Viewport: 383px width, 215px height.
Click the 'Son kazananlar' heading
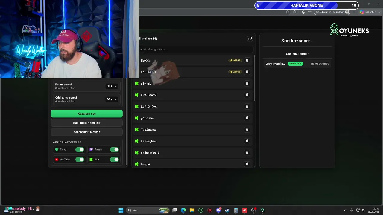(297, 54)
